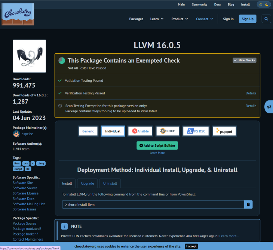Image resolution: width=273 pixels, height=250 pixels.
Task: Click bspeice maintainer avatar
Action: coord(16,134)
